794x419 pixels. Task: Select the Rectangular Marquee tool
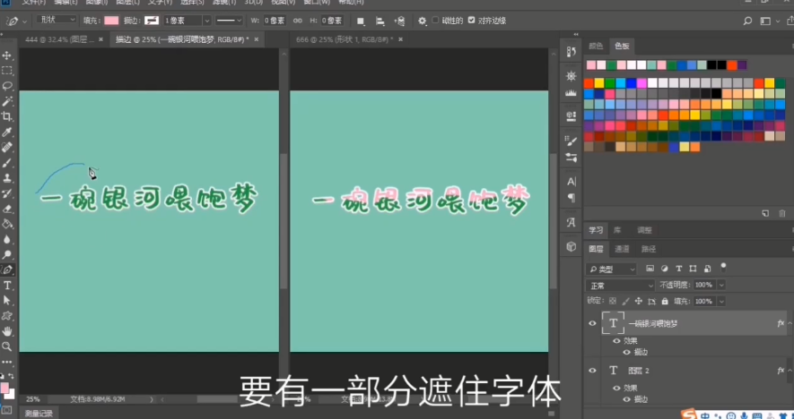click(7, 71)
